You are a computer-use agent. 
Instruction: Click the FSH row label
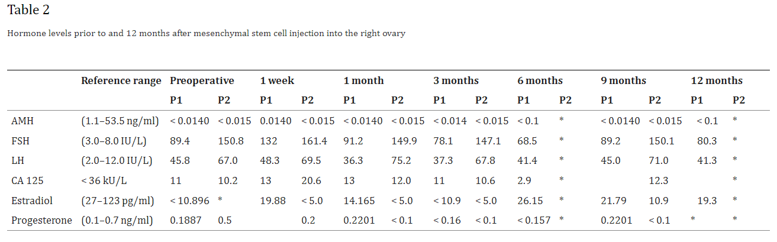20,141
